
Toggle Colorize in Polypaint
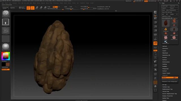168,77
